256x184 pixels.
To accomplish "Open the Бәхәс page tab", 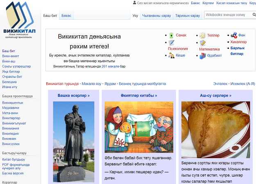I will click(x=66, y=16).
